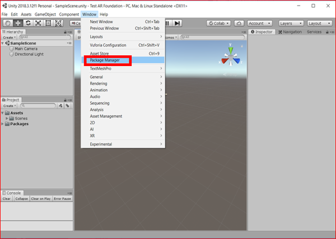Open Asset Store from menu

(x=123, y=54)
